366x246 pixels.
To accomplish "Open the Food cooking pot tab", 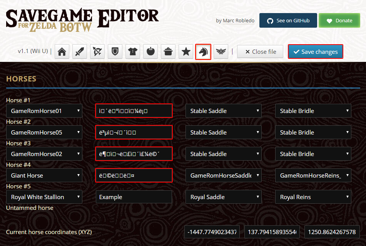I will point(168,52).
